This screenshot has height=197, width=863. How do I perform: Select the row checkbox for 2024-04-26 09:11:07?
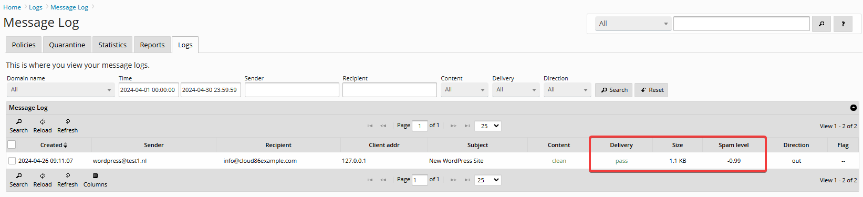(x=12, y=161)
